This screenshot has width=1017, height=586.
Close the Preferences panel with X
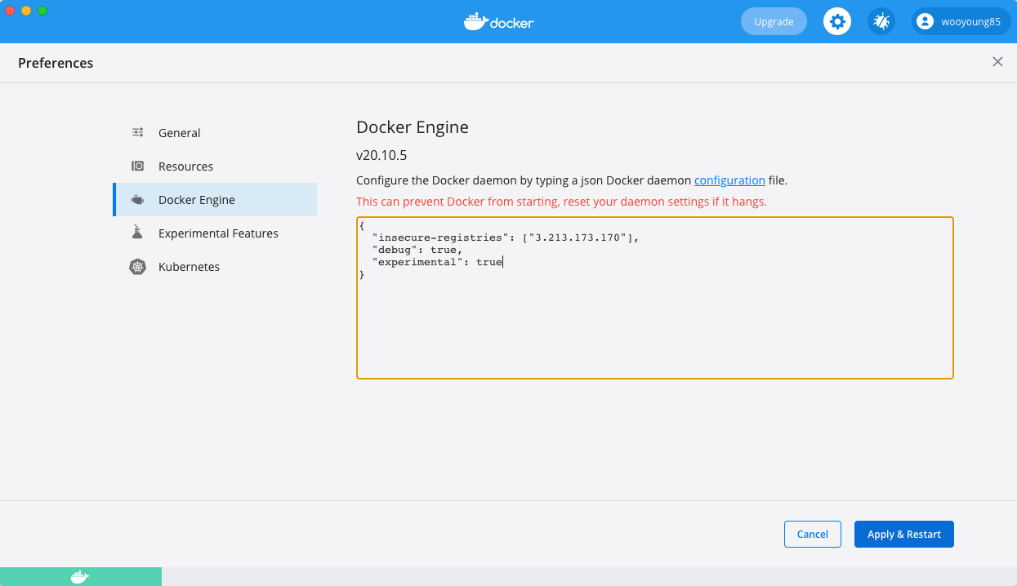[x=997, y=62]
